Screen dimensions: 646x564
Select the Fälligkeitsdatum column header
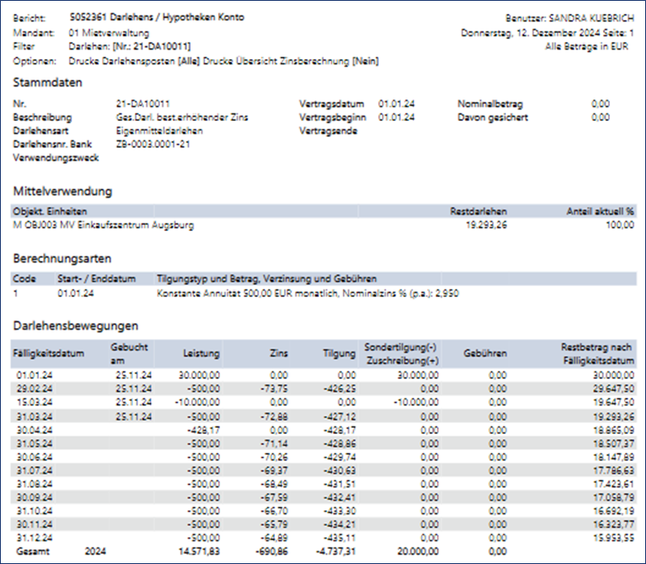(x=47, y=354)
